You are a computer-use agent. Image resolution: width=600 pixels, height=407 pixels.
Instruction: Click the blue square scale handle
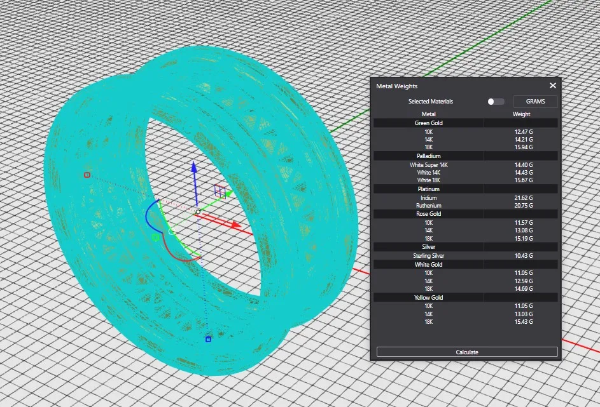[x=208, y=339]
